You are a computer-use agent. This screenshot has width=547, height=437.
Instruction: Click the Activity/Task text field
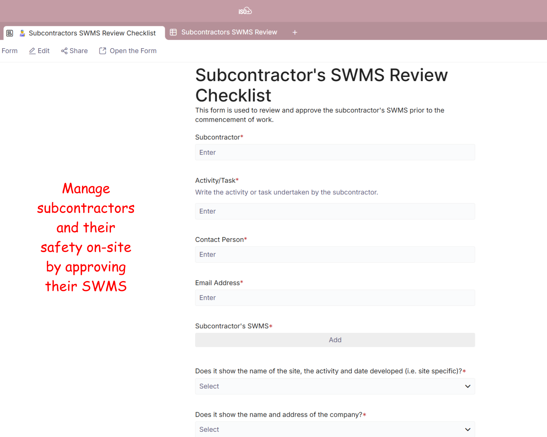[335, 211]
